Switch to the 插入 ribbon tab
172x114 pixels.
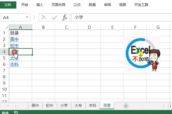(40, 5)
